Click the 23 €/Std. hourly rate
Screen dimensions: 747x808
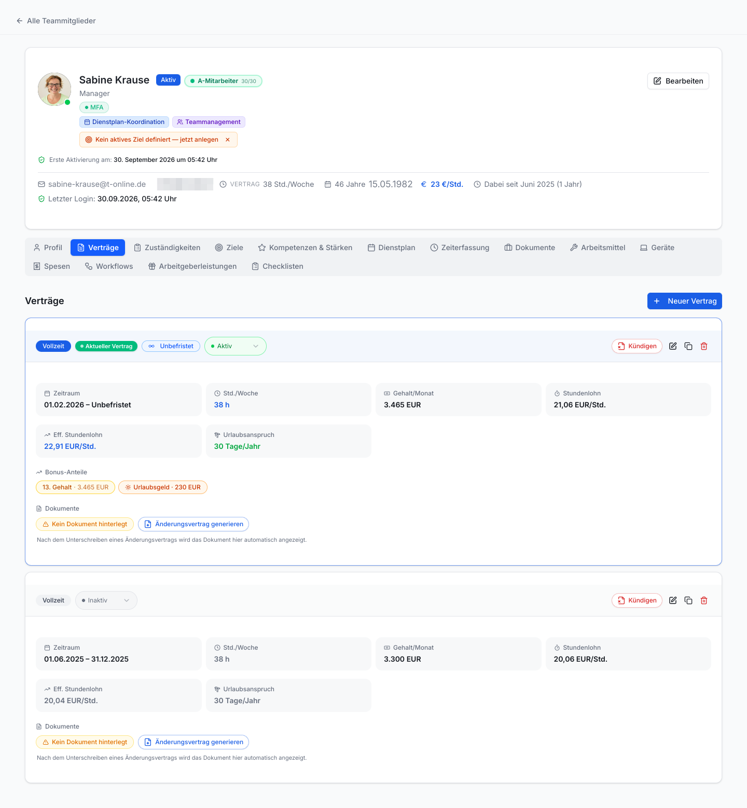(x=442, y=184)
